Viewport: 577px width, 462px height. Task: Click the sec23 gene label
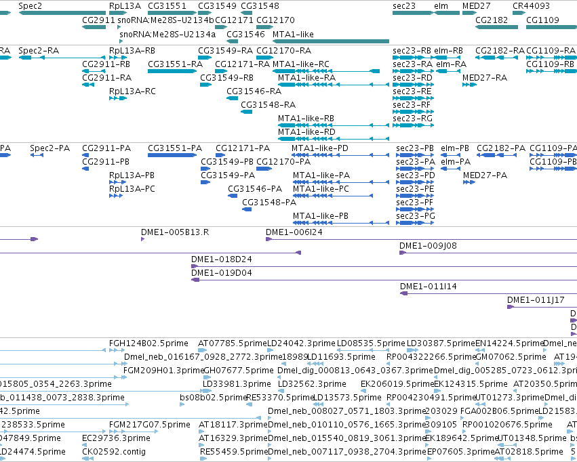(x=404, y=6)
